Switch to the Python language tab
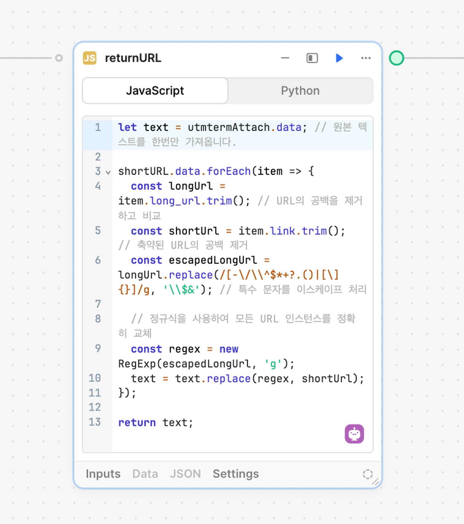The image size is (464, 524). 300,91
